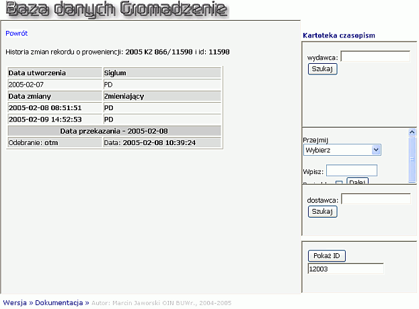The image size is (419, 309).
Task: Click the Pokaż ID button
Action: coord(327,256)
